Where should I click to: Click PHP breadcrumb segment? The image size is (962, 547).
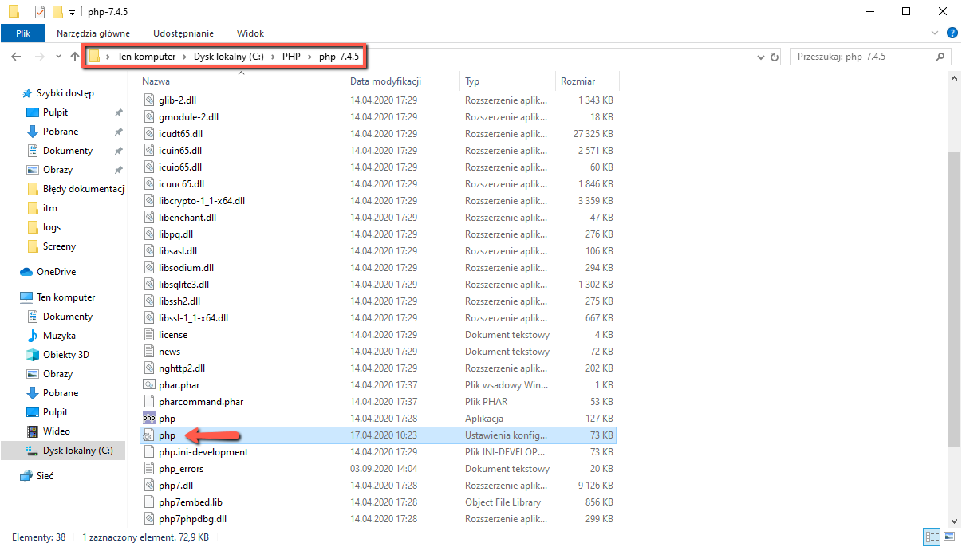tap(291, 57)
